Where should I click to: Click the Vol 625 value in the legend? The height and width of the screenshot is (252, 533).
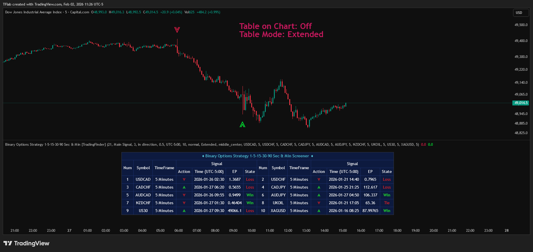[189, 12]
